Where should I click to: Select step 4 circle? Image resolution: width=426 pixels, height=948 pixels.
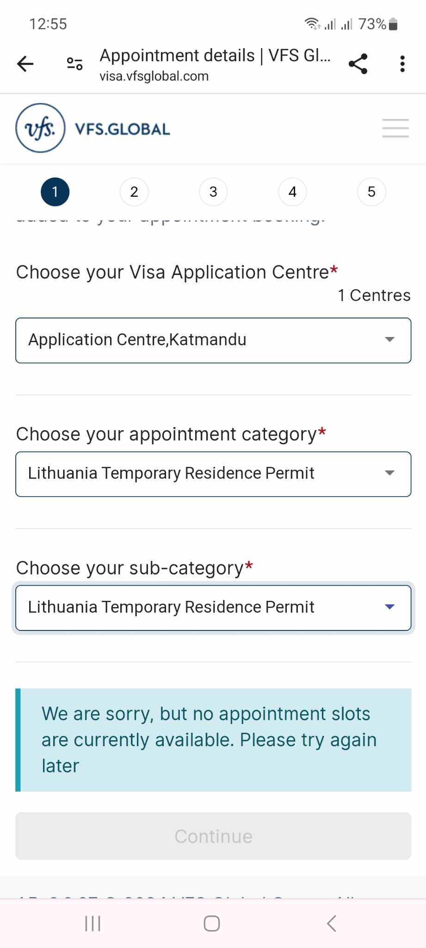tap(292, 192)
